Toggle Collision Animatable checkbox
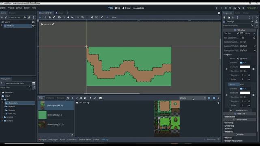The width and height of the screenshot is (260, 146). pyautogui.click(x=241, y=42)
